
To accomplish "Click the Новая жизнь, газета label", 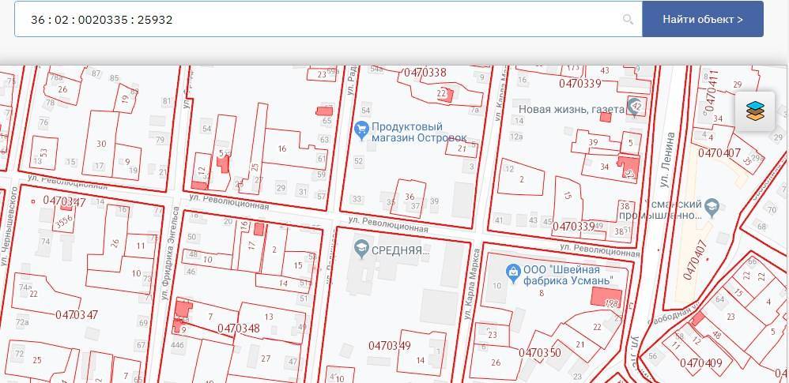I will [x=571, y=110].
